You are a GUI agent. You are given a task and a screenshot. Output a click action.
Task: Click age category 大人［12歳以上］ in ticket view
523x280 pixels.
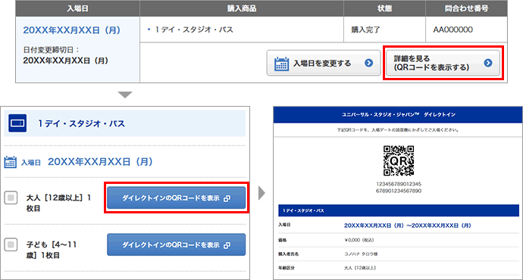(x=360, y=268)
